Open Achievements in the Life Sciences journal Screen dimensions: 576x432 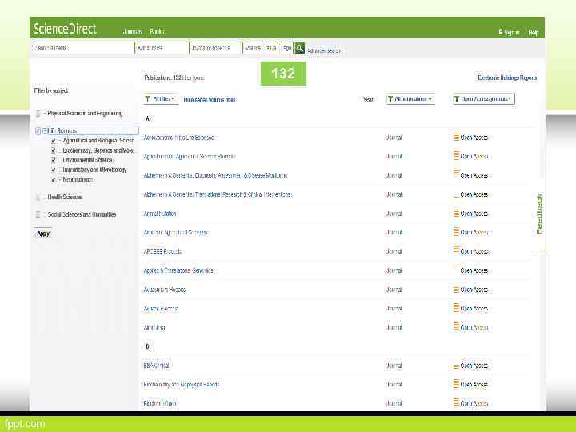tap(178, 138)
